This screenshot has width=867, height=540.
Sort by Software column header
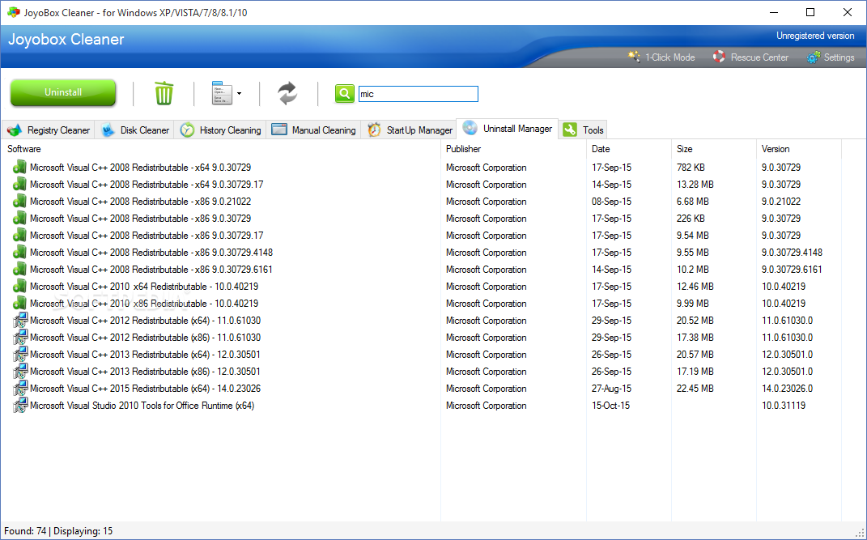coord(221,149)
